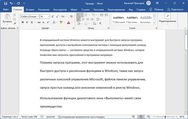Toggle strikethrough abc formatting

click(39, 22)
